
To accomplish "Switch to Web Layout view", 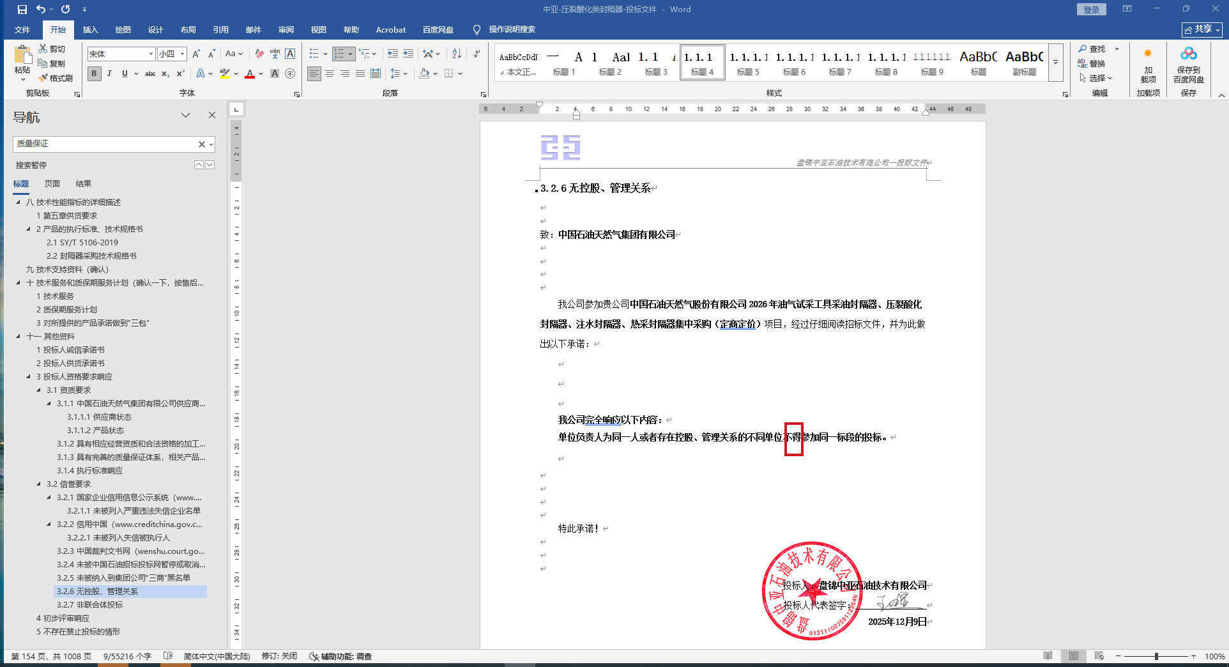I will pyautogui.click(x=1099, y=656).
